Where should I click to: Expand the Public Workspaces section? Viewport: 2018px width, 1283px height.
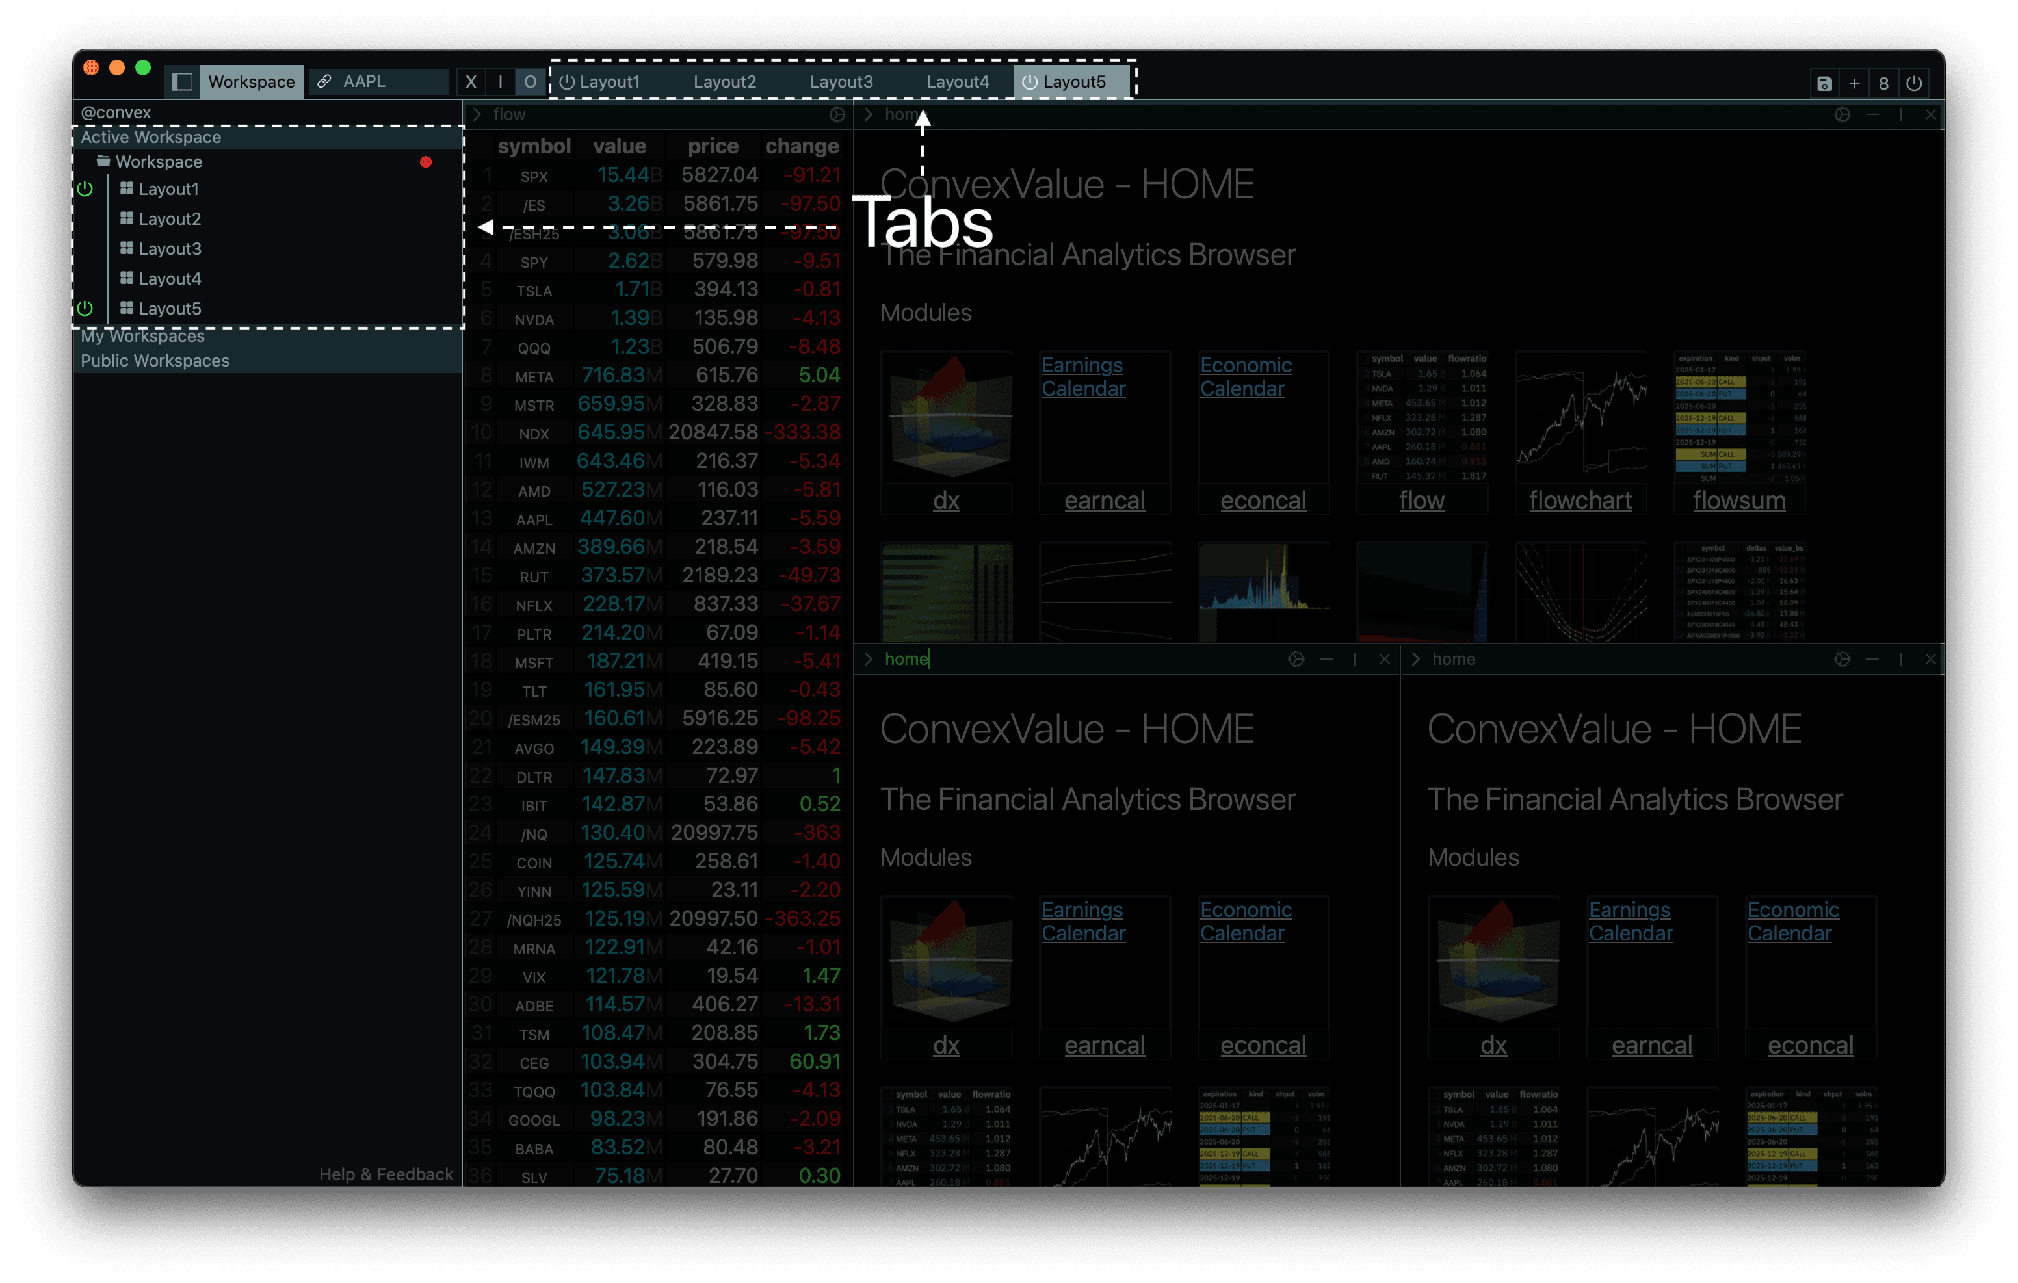pyautogui.click(x=268, y=361)
